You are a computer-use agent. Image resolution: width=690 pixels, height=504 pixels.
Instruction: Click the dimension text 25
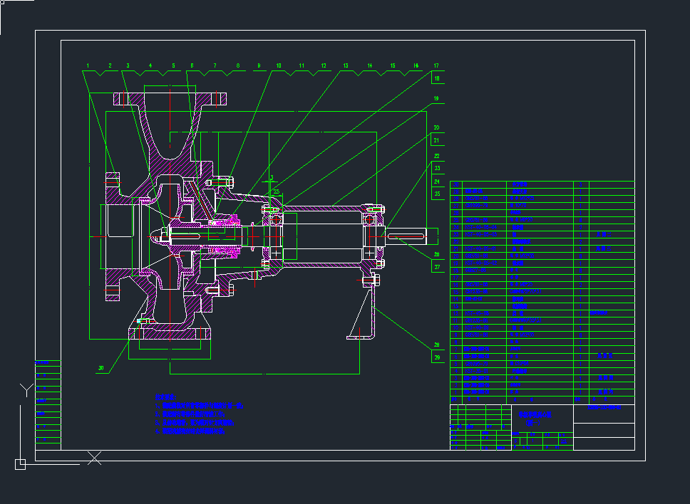pos(277,191)
